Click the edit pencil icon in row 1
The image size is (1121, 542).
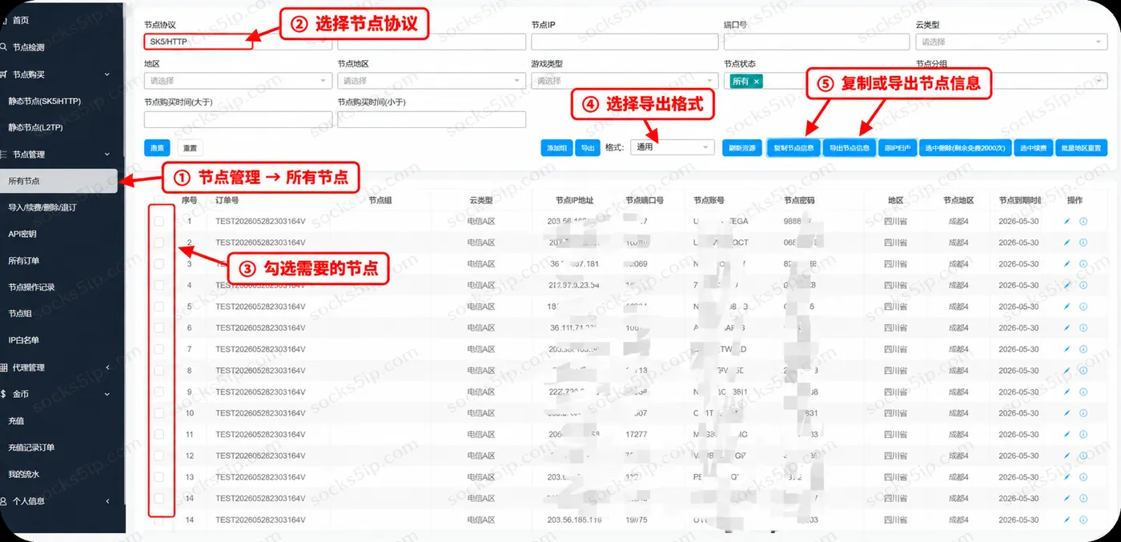click(x=1067, y=221)
